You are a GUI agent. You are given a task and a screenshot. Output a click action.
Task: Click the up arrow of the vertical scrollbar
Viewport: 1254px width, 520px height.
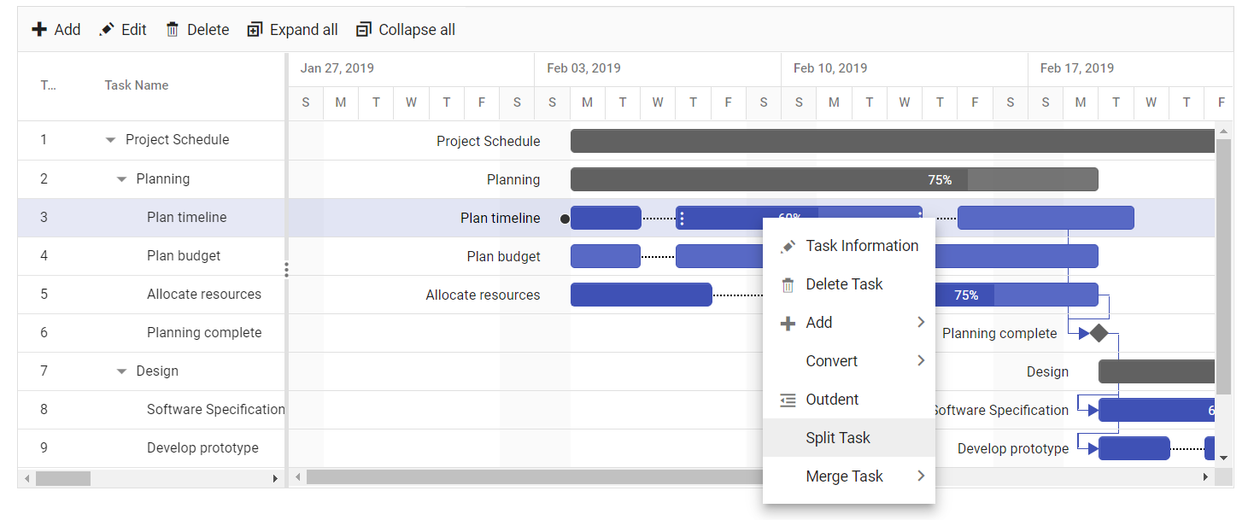[1223, 131]
